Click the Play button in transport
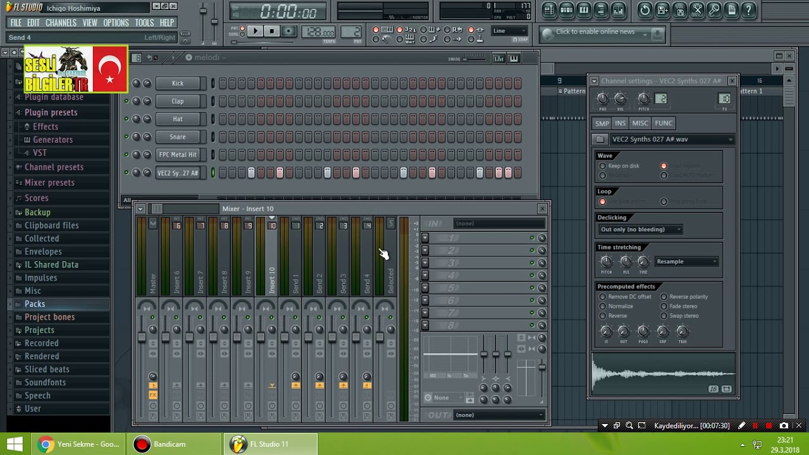This screenshot has width=809, height=455. coord(255,31)
